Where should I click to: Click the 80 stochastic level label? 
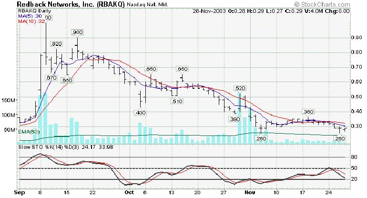point(354,157)
